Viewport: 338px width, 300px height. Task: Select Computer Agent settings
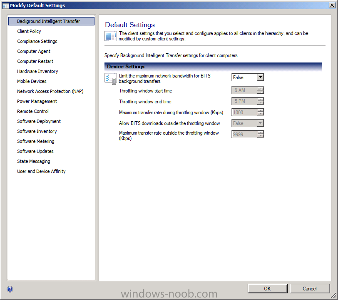point(34,51)
